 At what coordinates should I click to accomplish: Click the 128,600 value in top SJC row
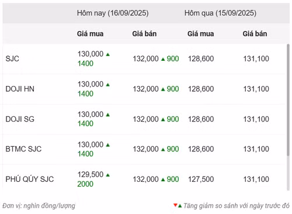pyautogui.click(x=201, y=59)
